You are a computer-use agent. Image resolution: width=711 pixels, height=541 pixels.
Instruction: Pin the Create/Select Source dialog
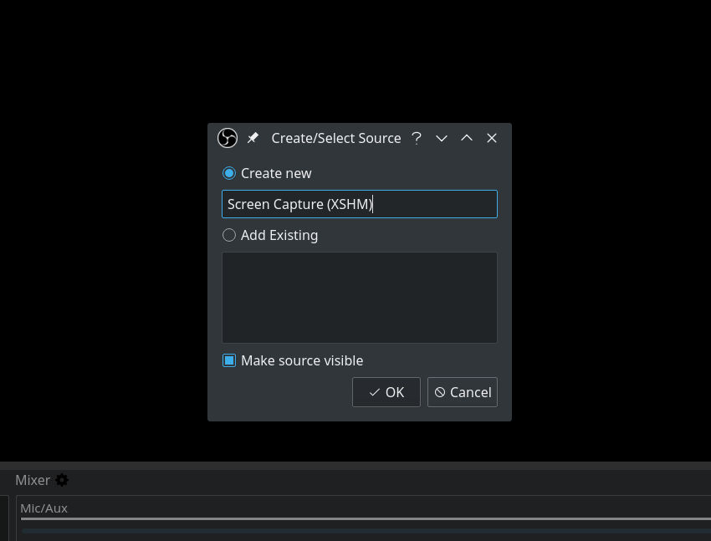tap(253, 137)
